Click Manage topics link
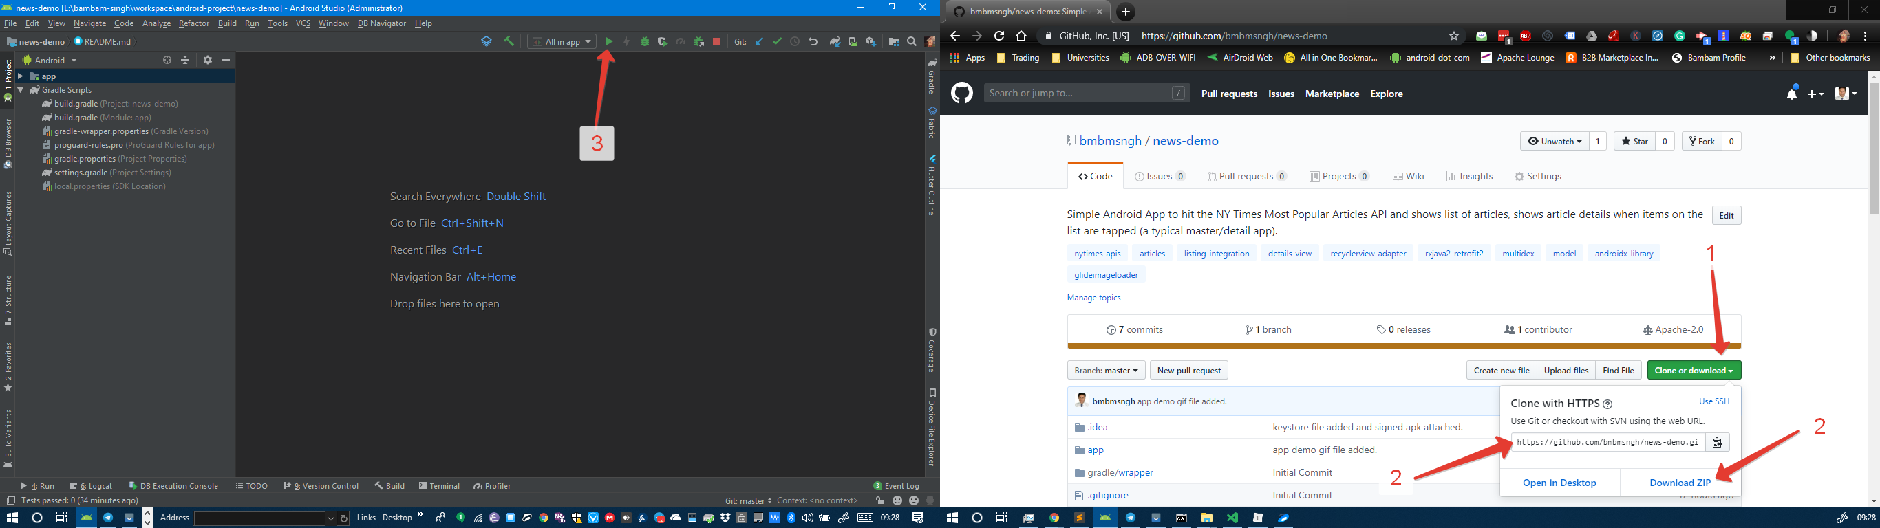This screenshot has height=528, width=1880. [1093, 298]
